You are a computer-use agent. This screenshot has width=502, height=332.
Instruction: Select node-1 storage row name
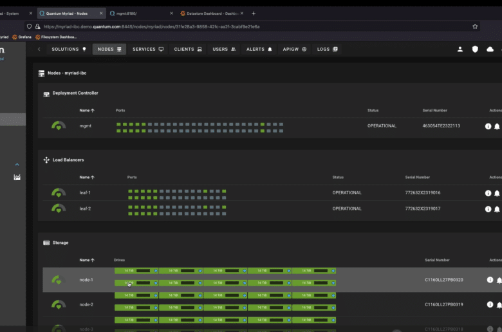point(86,280)
